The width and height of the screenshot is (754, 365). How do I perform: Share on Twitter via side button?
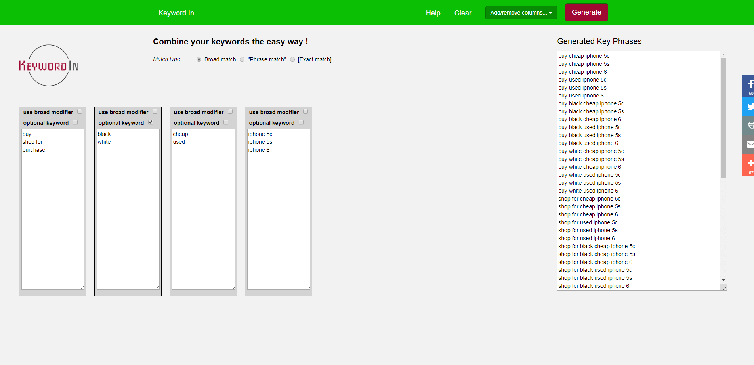pos(748,106)
